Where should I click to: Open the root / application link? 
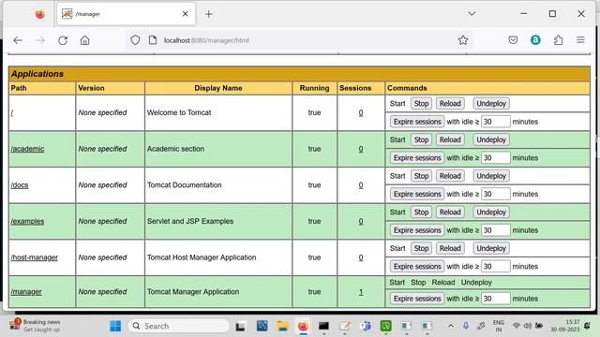pos(12,112)
